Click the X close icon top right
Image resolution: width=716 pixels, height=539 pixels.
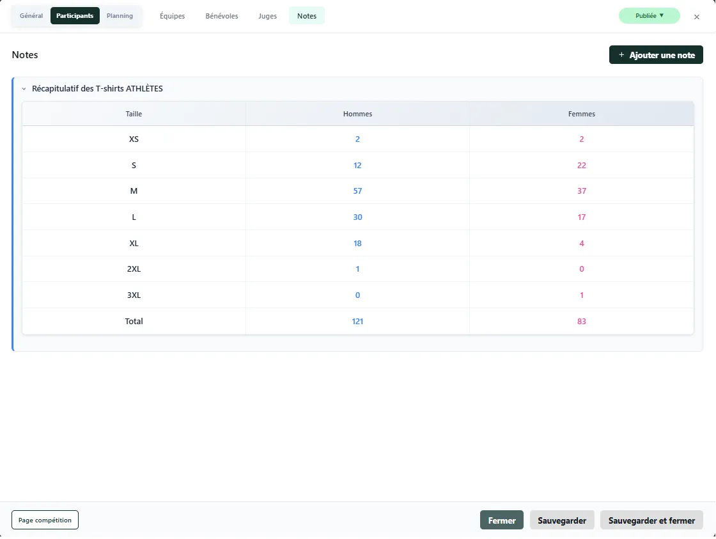click(697, 17)
